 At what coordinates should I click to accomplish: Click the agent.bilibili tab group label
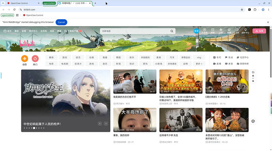(x=49, y=3)
